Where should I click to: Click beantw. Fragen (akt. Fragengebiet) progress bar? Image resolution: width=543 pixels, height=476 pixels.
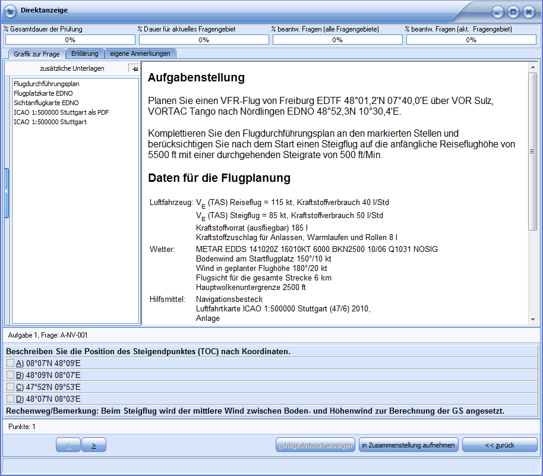tap(471, 40)
